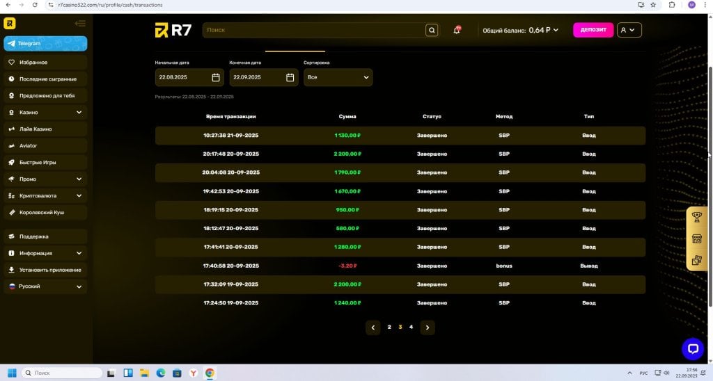Open Поддержка in the sidebar
713x381 pixels.
click(x=45, y=236)
